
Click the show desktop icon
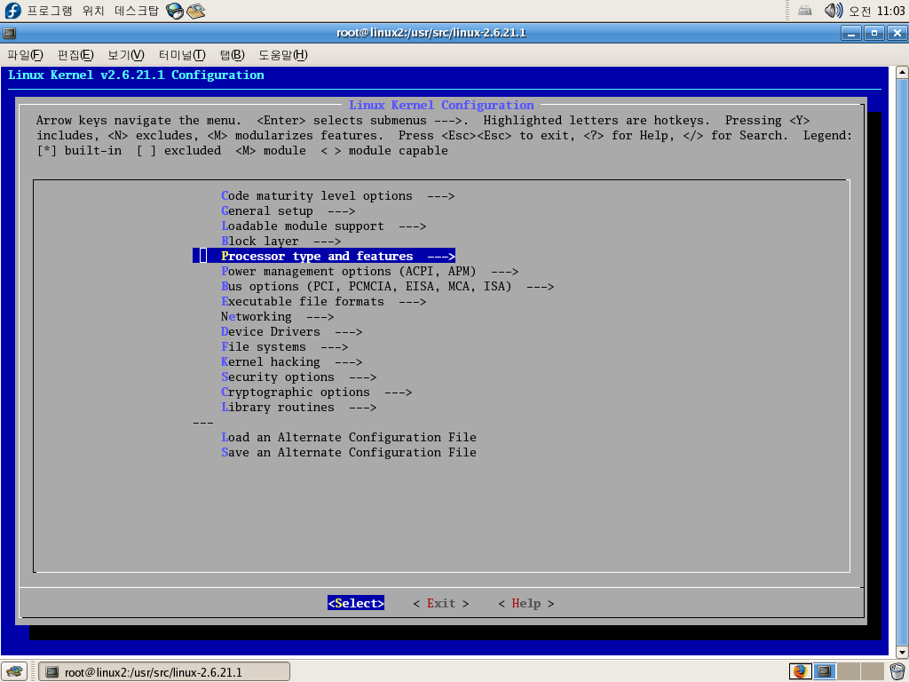[12, 671]
